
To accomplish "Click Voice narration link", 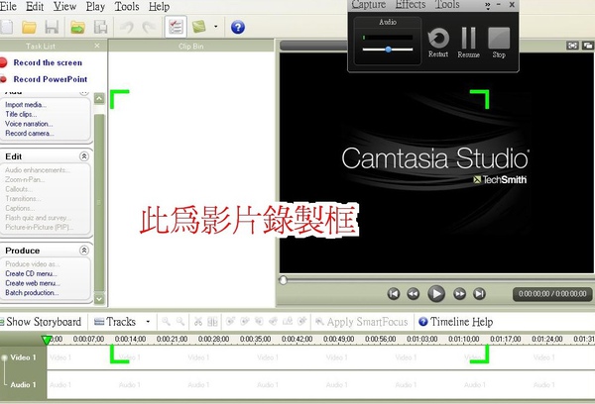I will tap(29, 124).
